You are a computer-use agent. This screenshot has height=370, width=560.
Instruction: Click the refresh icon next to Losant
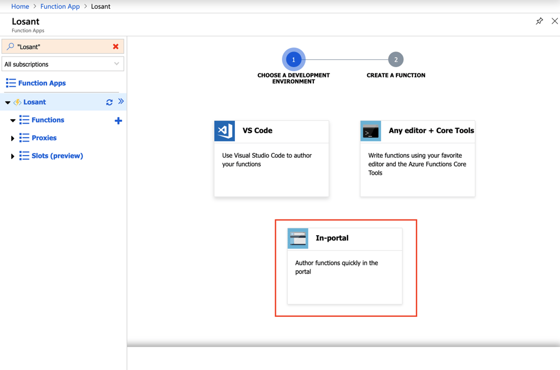point(109,102)
